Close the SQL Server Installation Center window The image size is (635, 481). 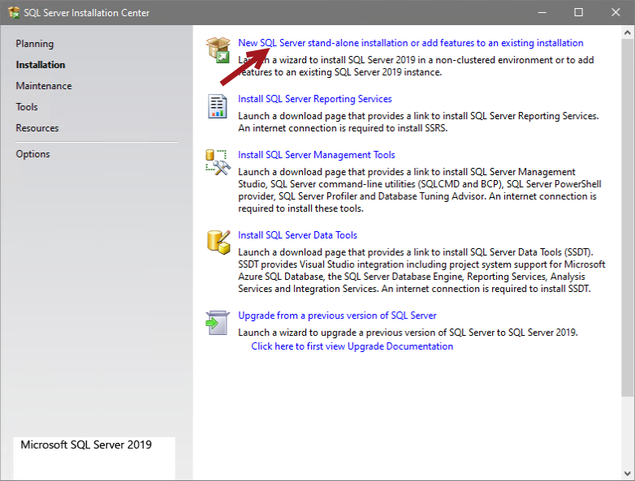[x=616, y=12]
